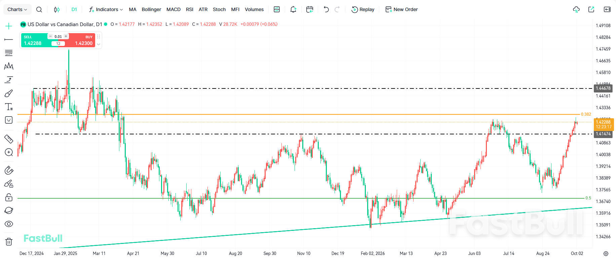Pick the zigzag pattern drawing tool
This screenshot has width=616, height=259.
tap(9, 66)
